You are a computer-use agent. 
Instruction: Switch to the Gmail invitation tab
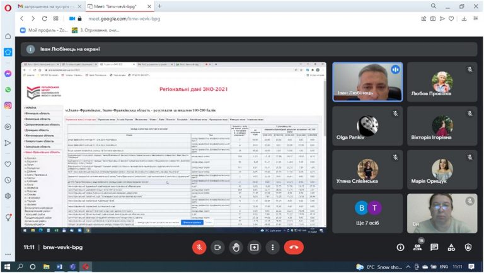tap(49, 6)
